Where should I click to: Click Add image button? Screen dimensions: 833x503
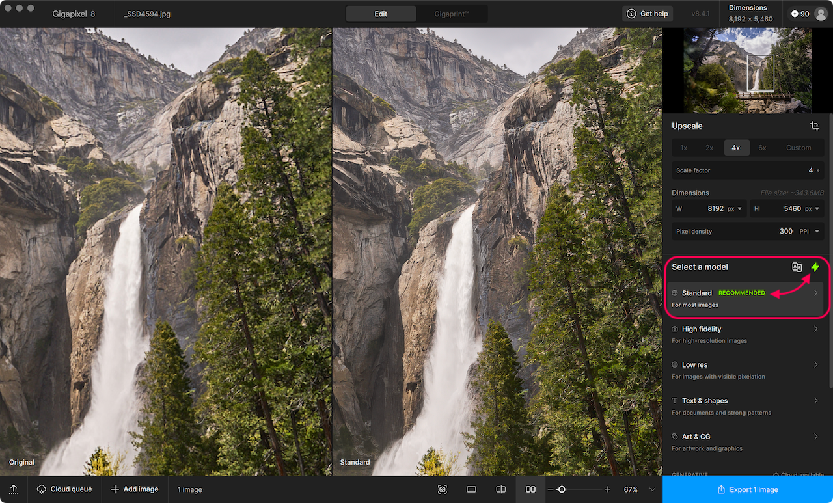click(135, 489)
